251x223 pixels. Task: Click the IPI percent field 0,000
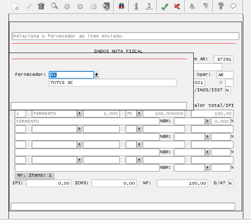point(221,121)
